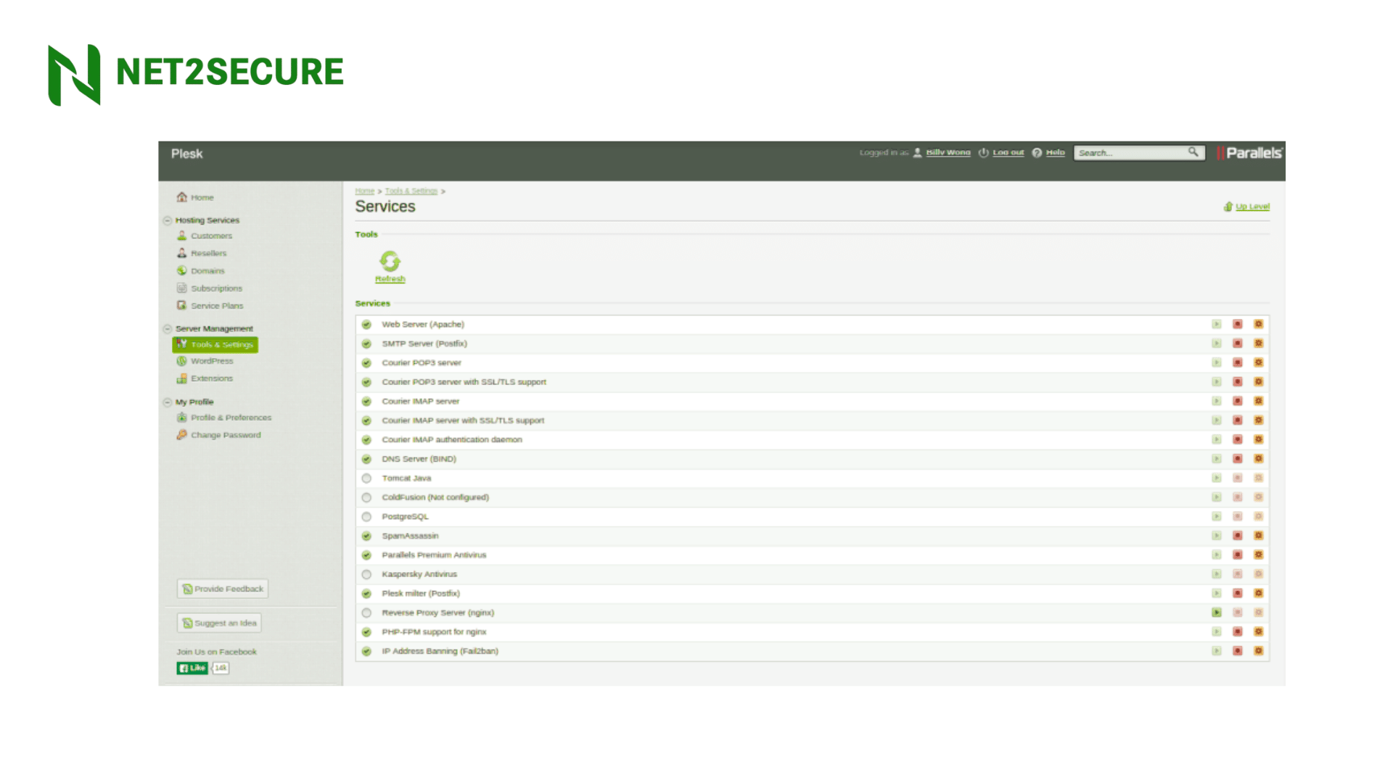Image resolution: width=1393 pixels, height=783 pixels.
Task: Click the Facebook Like button
Action: [192, 668]
